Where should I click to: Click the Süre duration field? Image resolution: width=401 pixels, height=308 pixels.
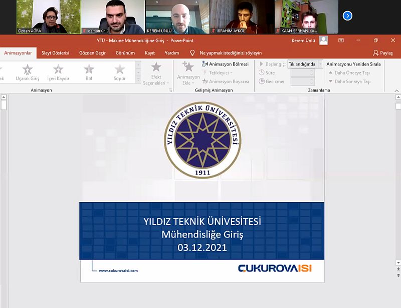coord(303,72)
